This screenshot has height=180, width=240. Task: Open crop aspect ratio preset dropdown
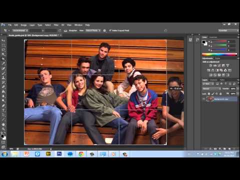[20, 30]
